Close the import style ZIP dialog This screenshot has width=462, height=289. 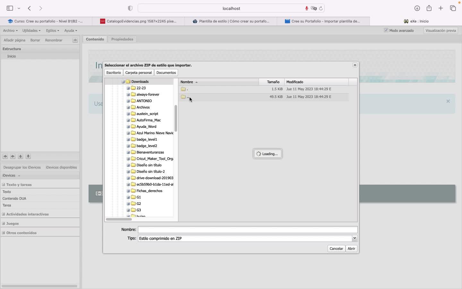click(355, 65)
